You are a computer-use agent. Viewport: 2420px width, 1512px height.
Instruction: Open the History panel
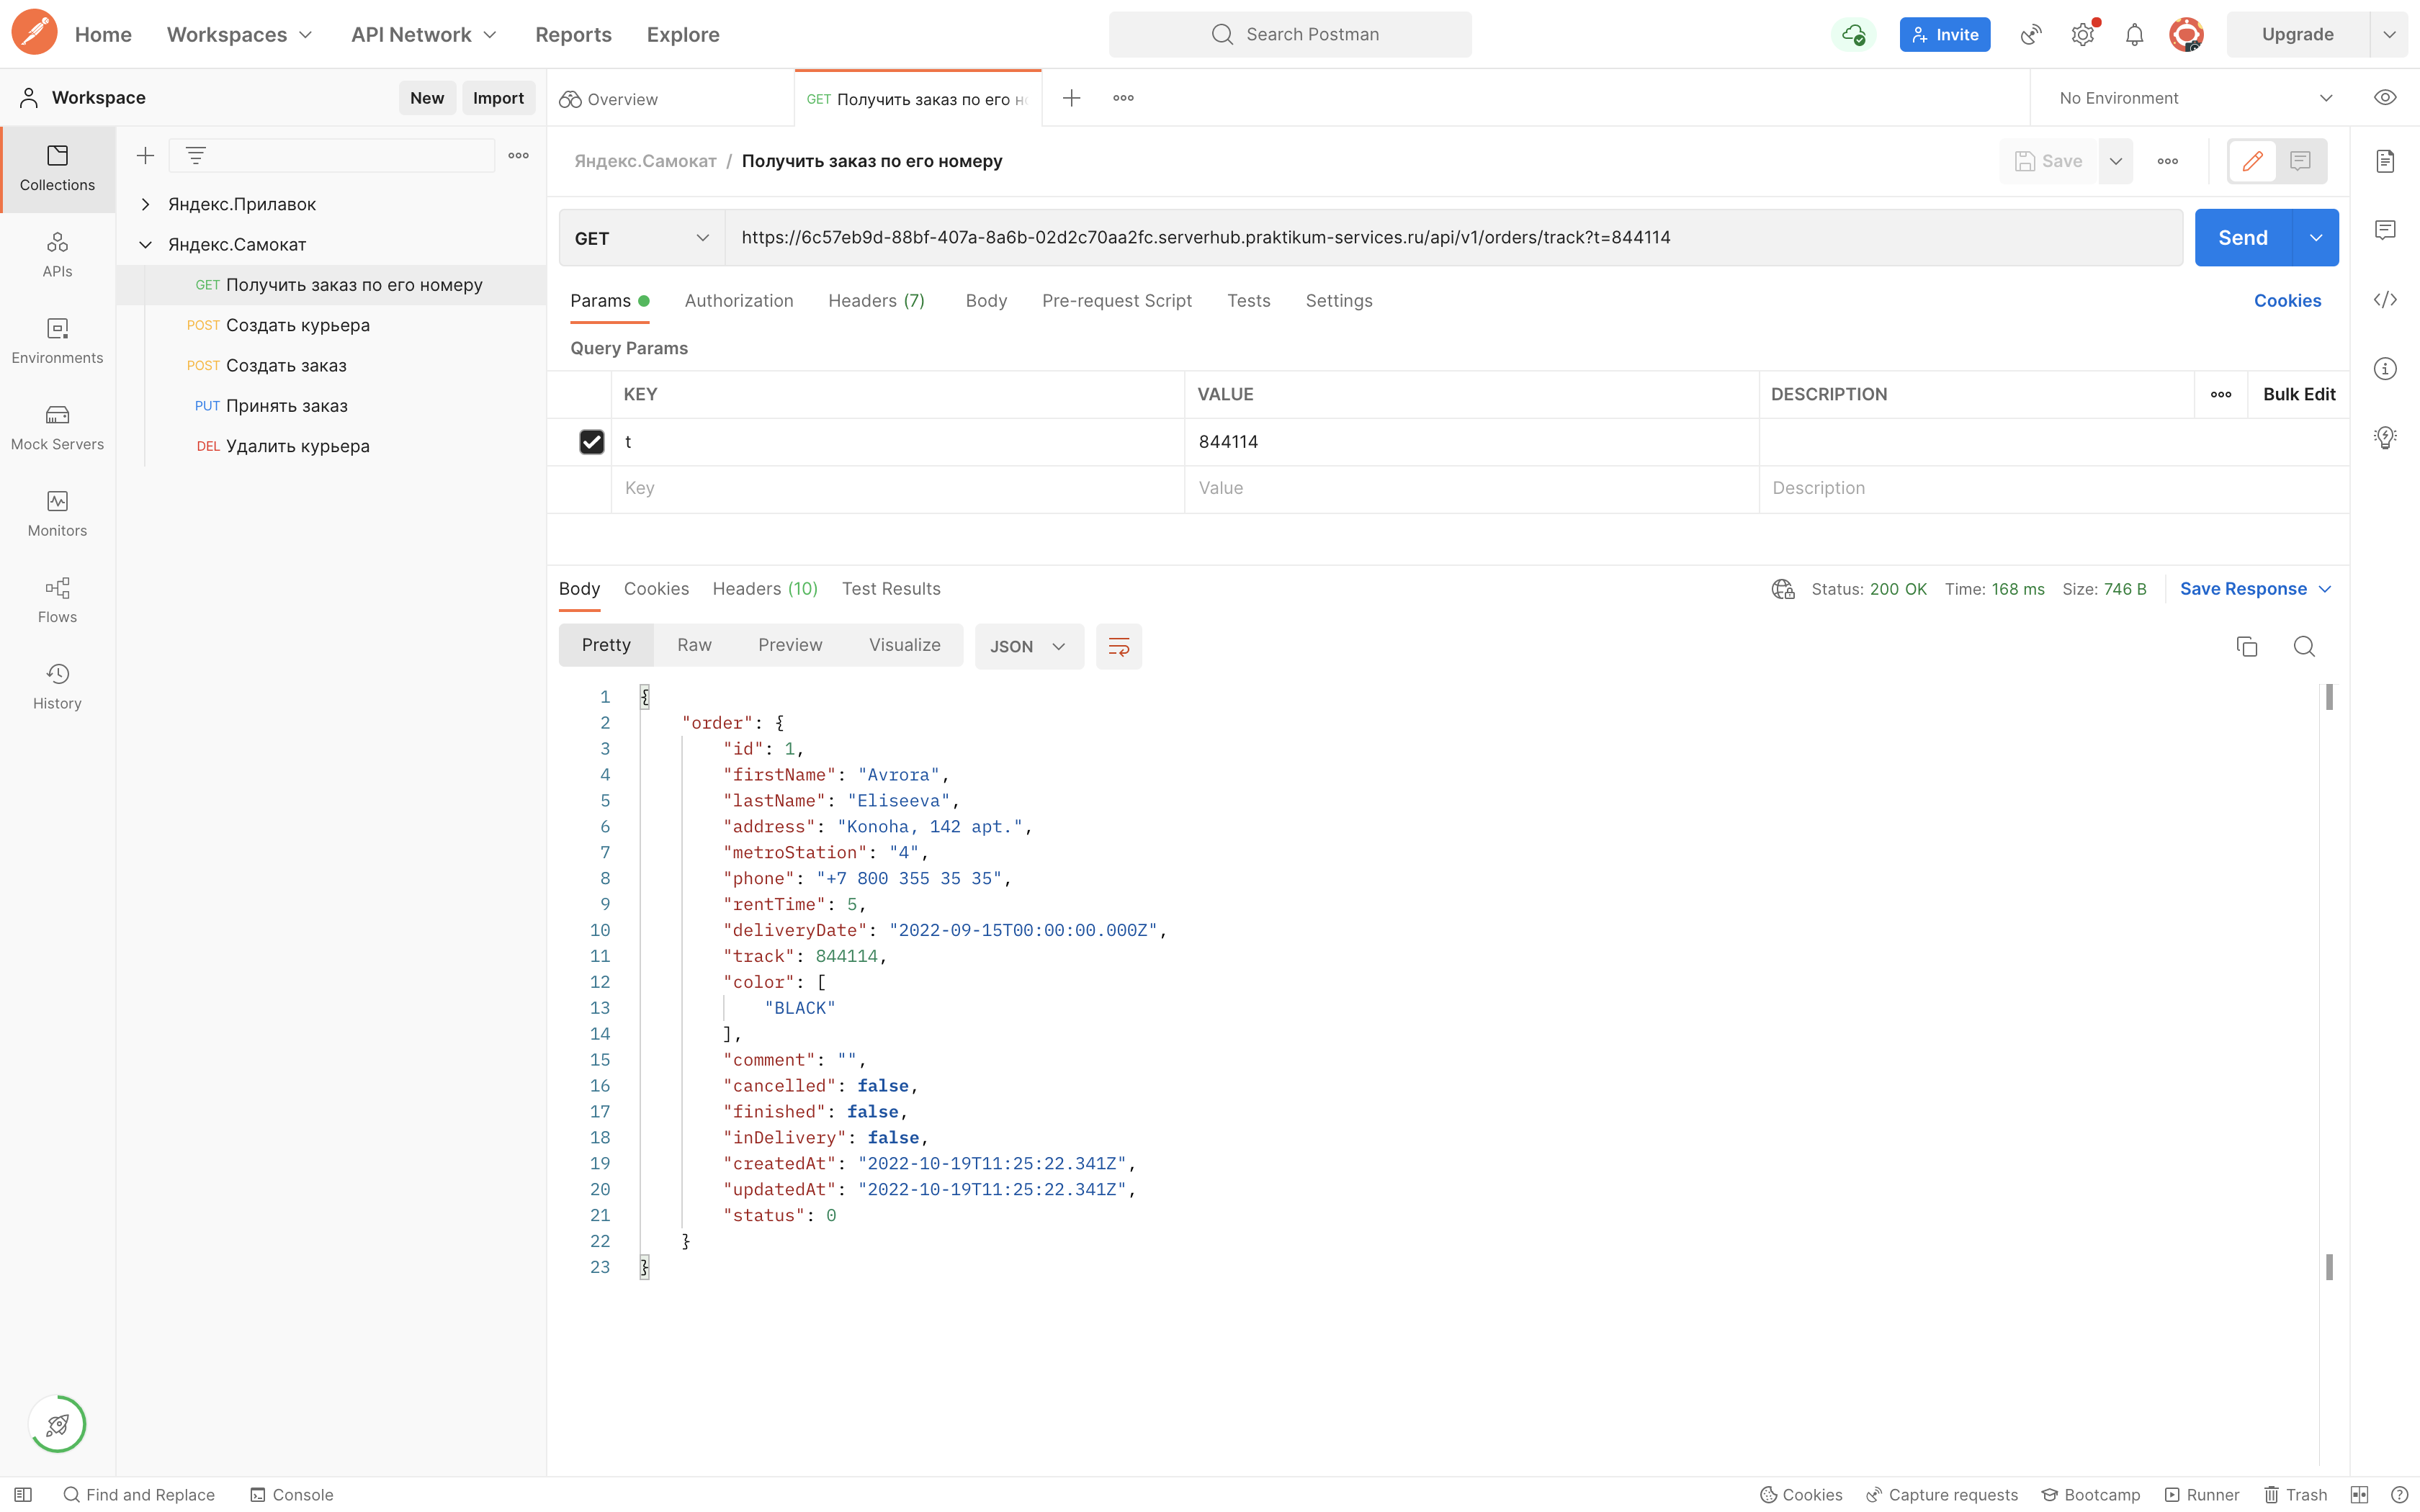(x=56, y=685)
